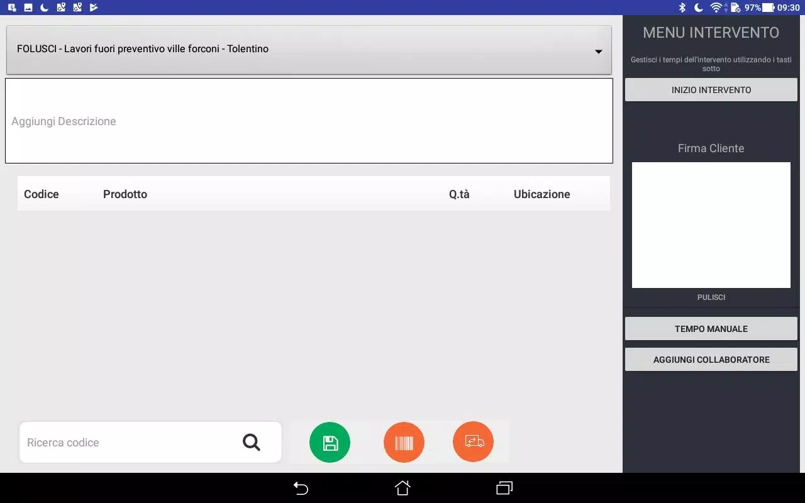Click the Ubicazione column header
Viewport: 805px width, 503px height.
pyautogui.click(x=542, y=194)
